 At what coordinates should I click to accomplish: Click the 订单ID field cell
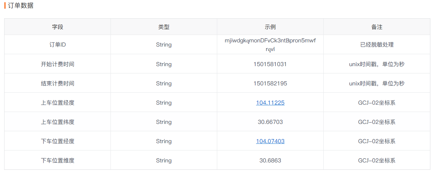[58, 45]
